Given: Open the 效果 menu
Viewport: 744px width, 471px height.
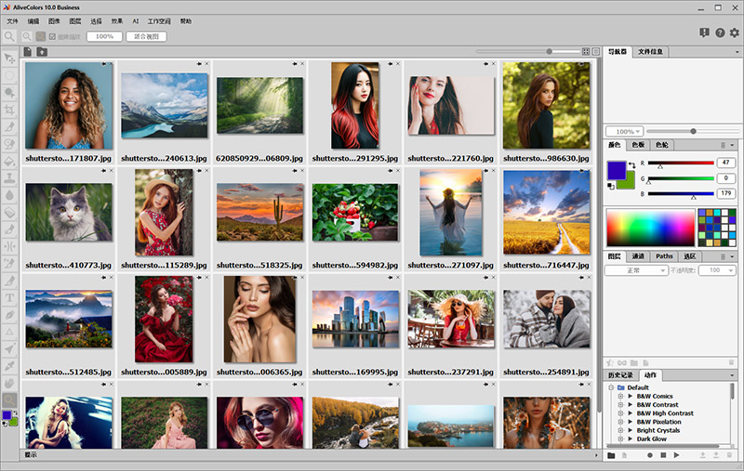Looking at the screenshot, I should (116, 20).
